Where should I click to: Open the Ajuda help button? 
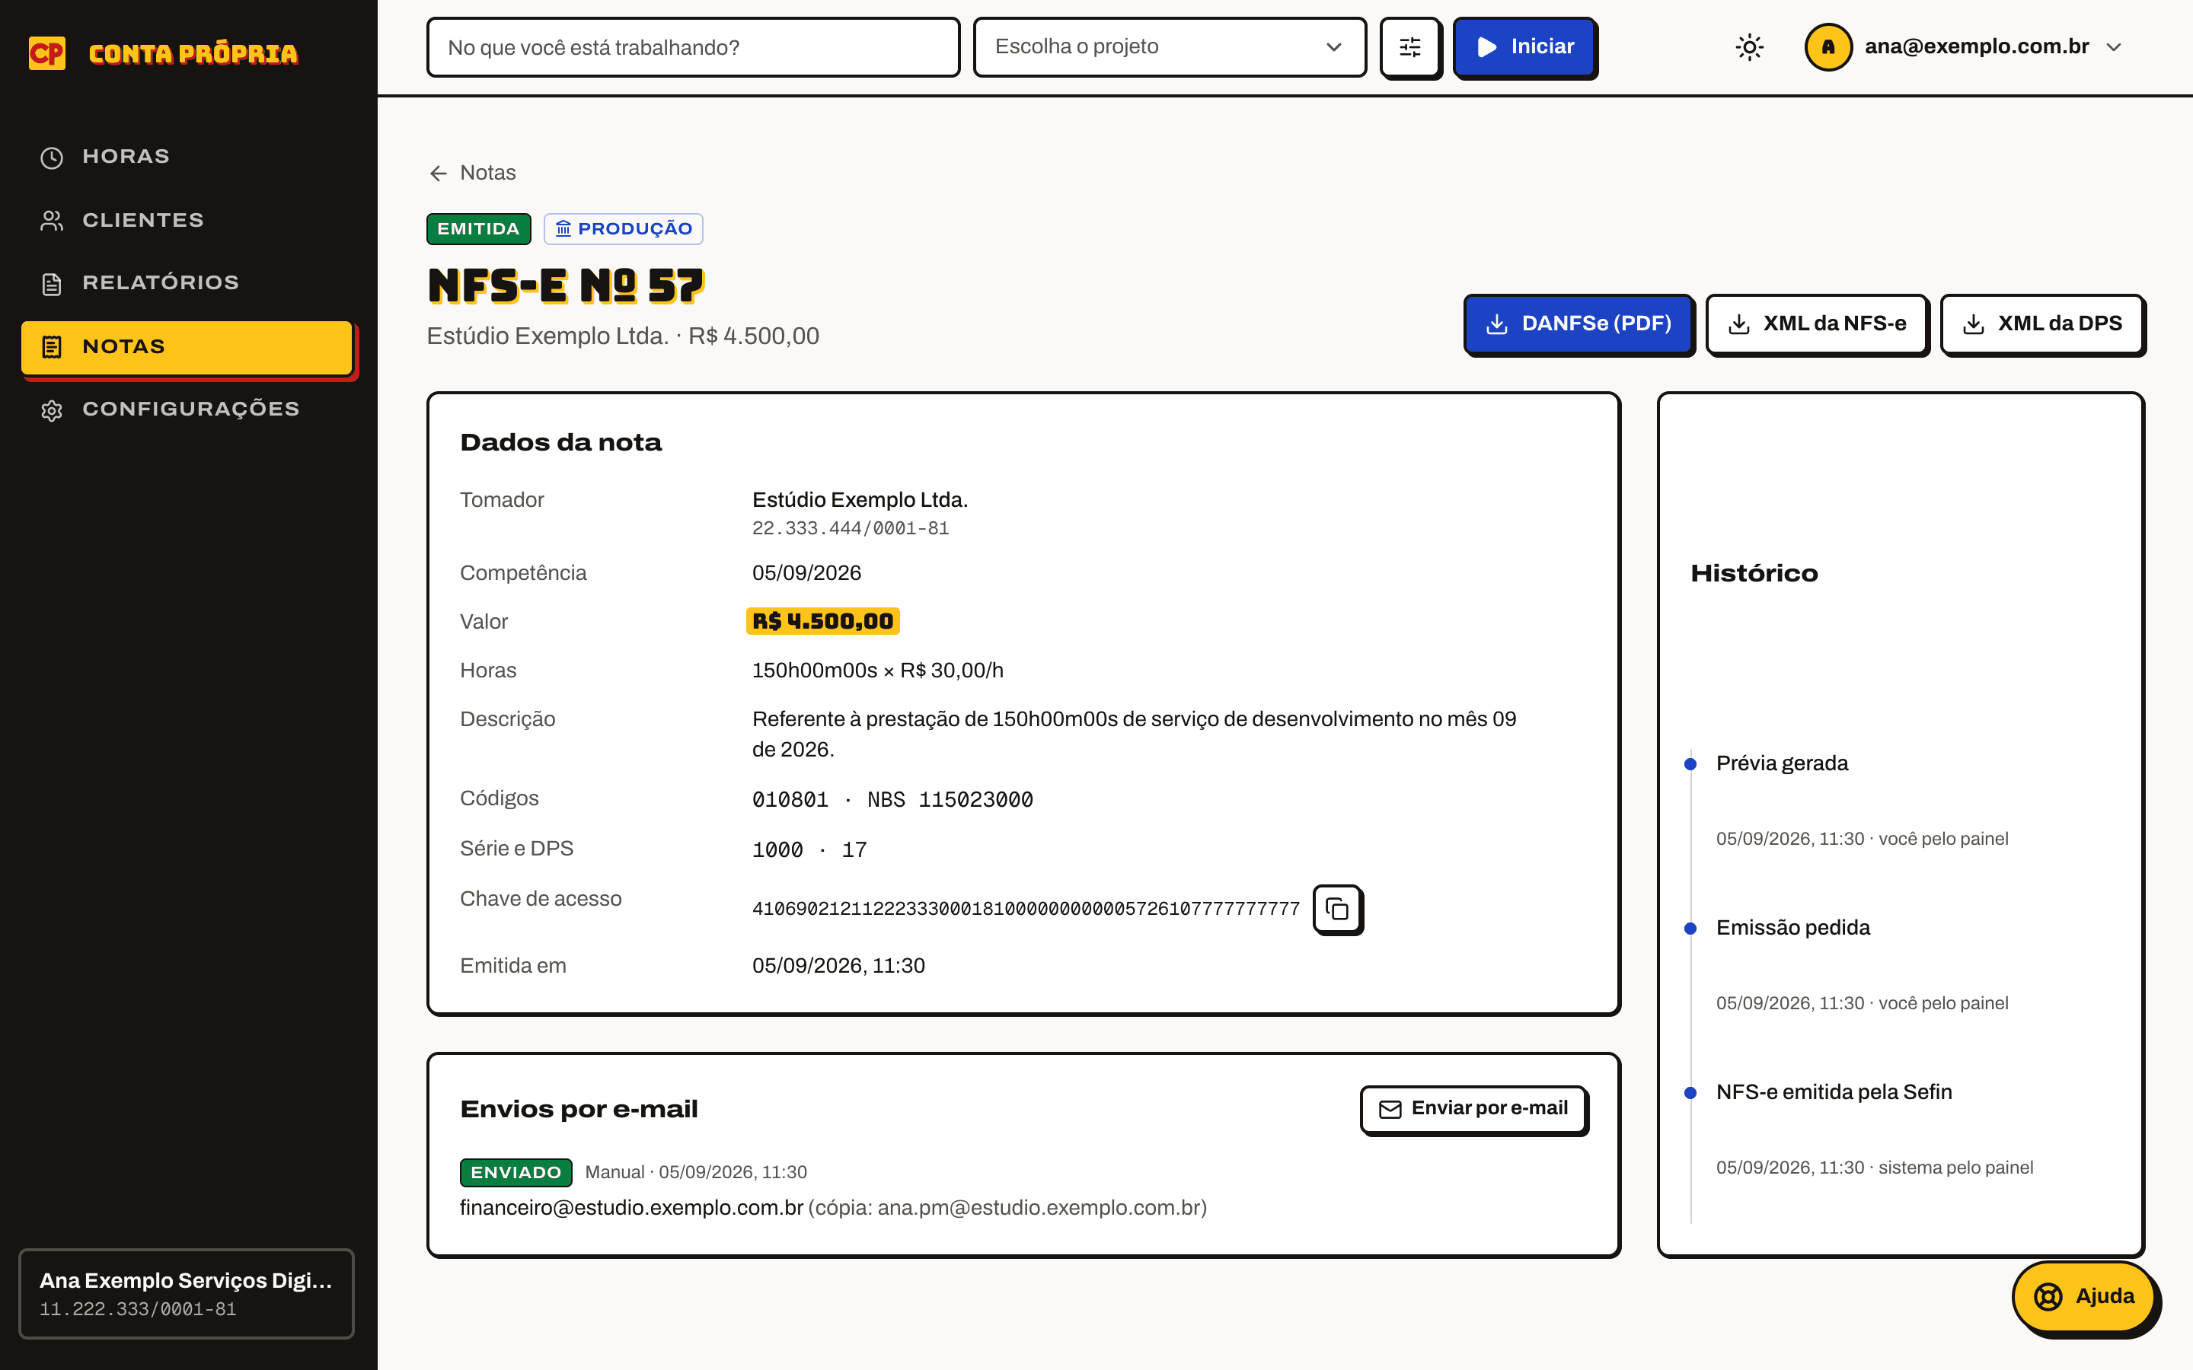pyautogui.click(x=2083, y=1297)
